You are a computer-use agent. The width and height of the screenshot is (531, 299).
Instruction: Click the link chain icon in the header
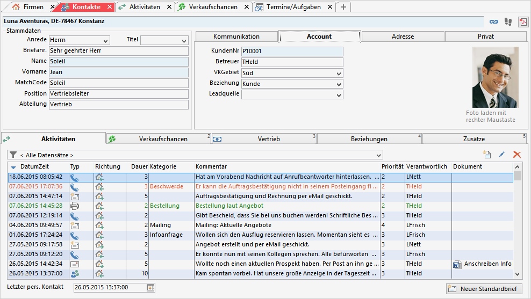(493, 21)
